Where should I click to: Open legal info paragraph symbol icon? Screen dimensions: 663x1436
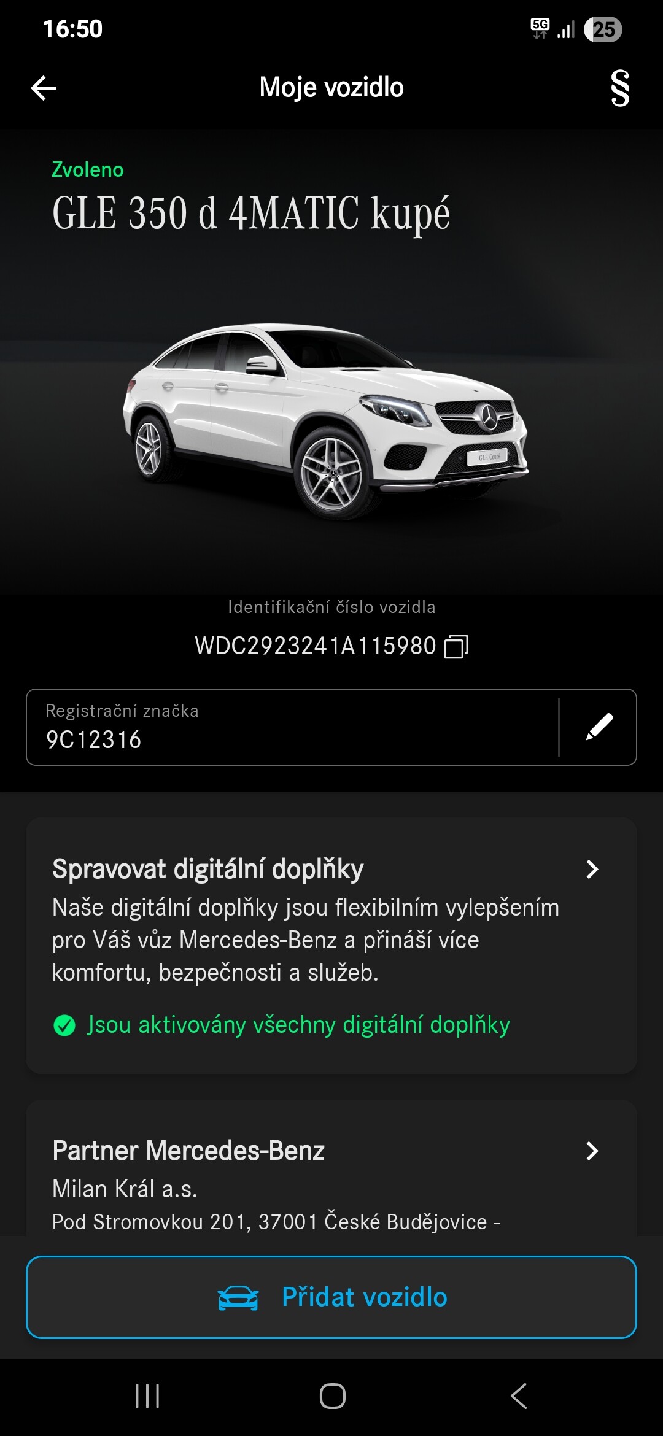[620, 88]
